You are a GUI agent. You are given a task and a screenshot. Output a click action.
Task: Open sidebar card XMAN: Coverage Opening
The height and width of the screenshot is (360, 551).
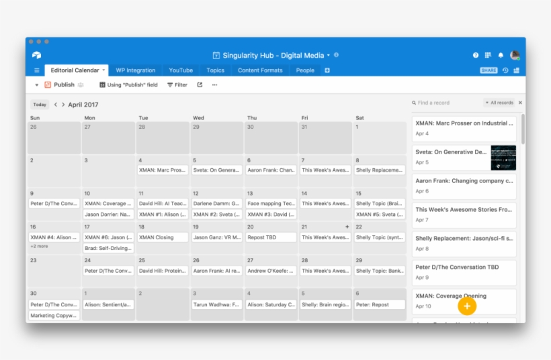coord(464,301)
